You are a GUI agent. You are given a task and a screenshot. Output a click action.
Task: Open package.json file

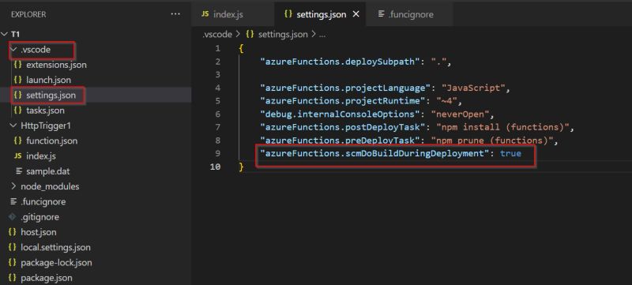[x=47, y=278]
